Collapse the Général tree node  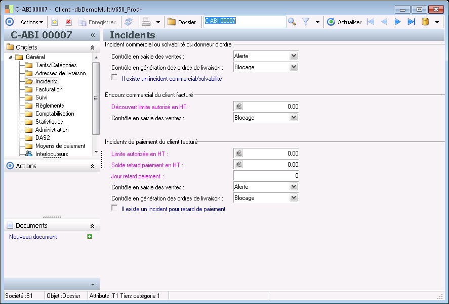[10, 57]
